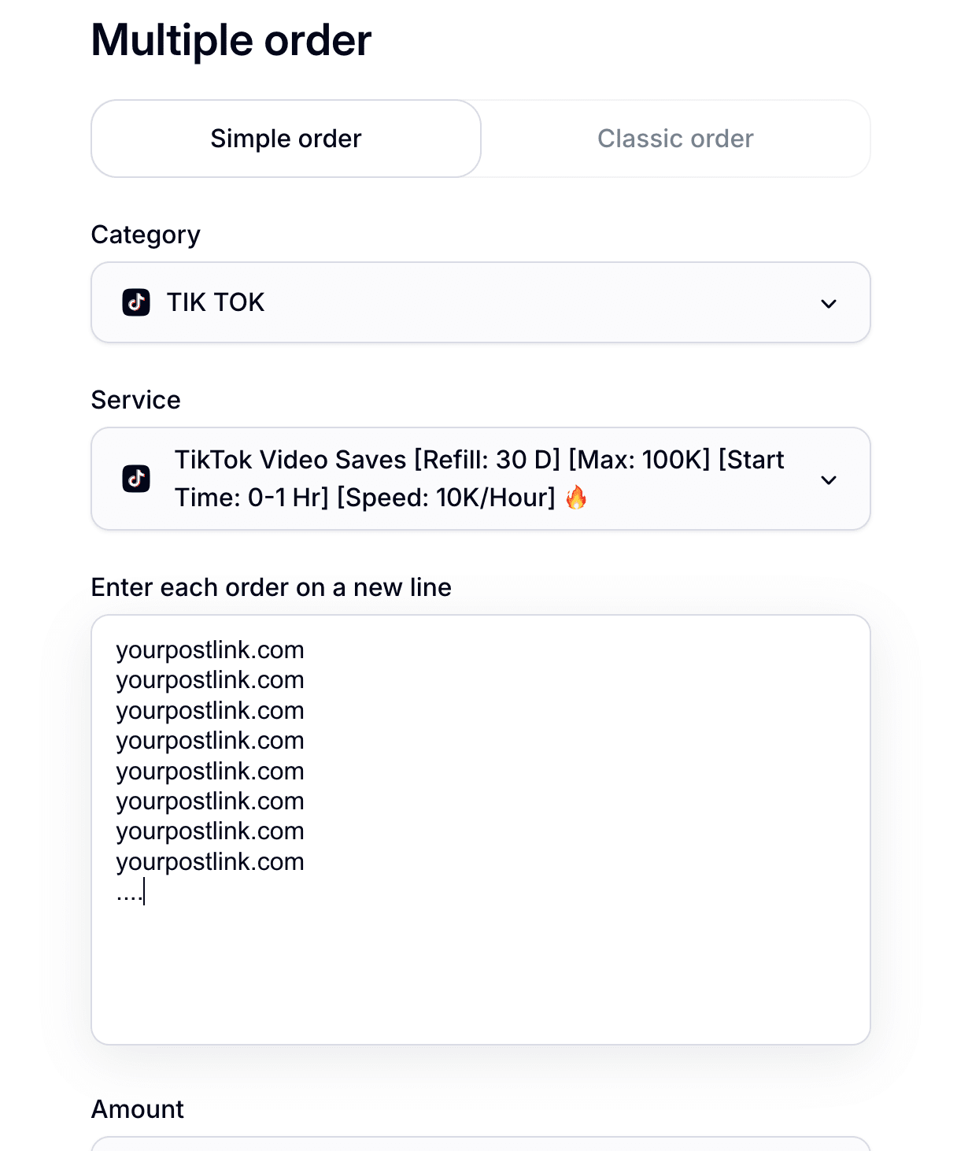Screen dimensions: 957x1151
Task: Select the TikTok music-note logo beside 'TIK TOK'
Action: pos(135,302)
